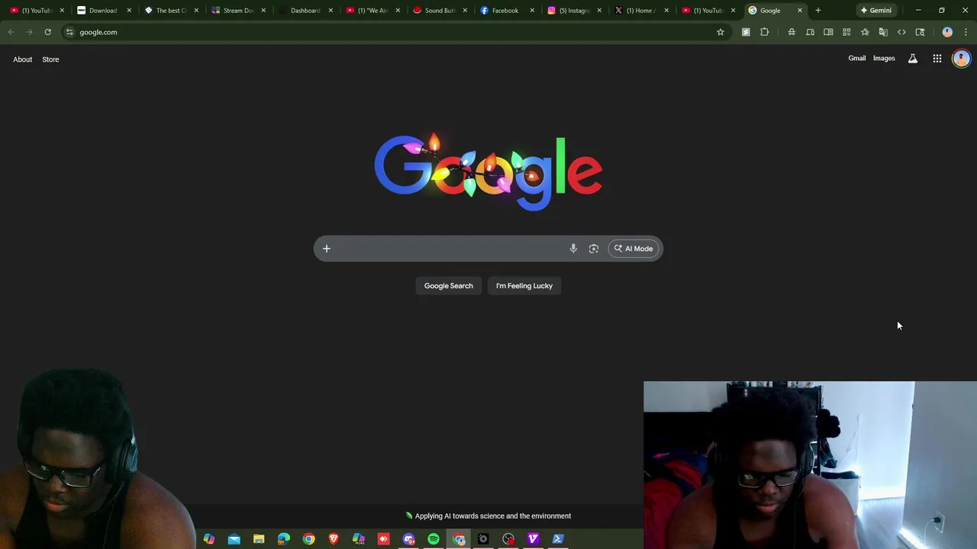Viewport: 977px width, 549px height.
Task: Open Chrome three-dot menu
Action: click(x=966, y=32)
